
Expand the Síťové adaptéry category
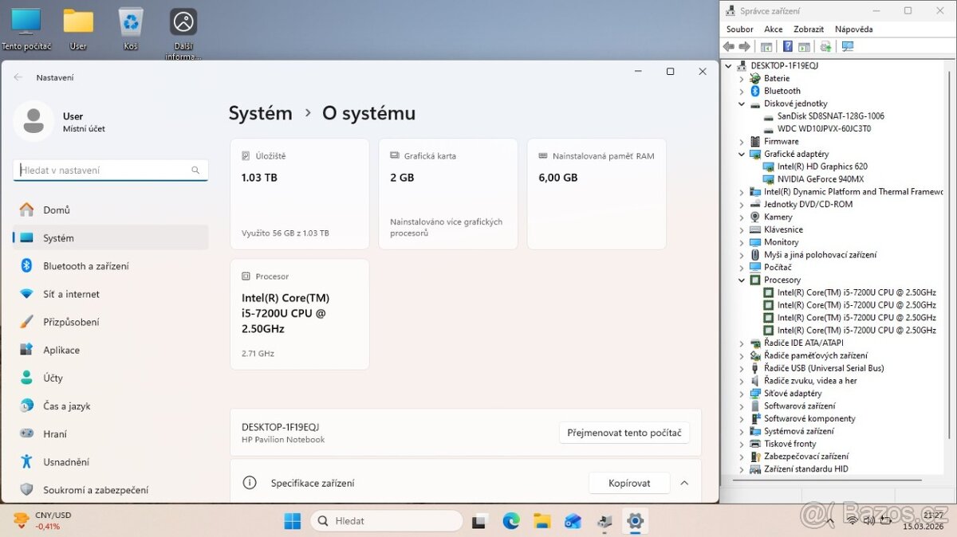pyautogui.click(x=742, y=393)
